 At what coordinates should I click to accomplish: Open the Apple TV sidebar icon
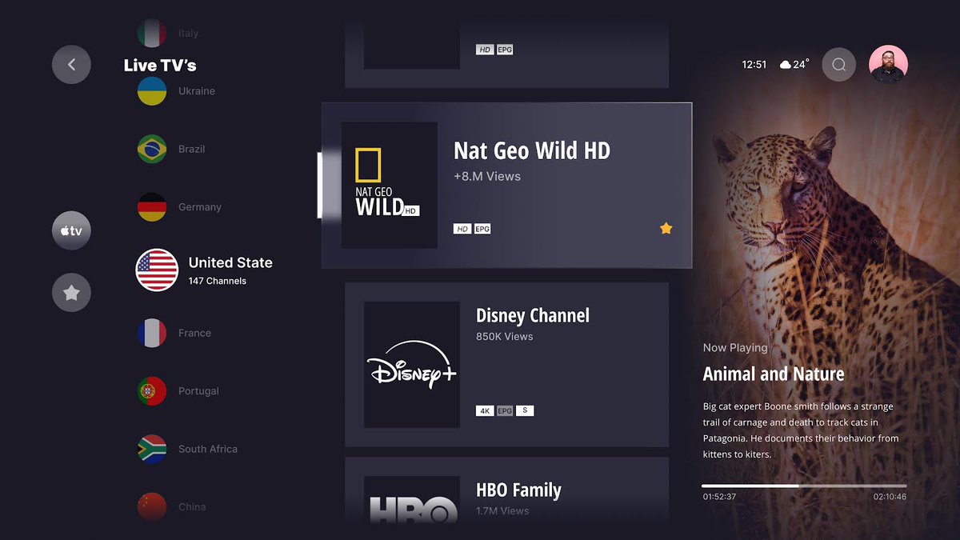71,231
